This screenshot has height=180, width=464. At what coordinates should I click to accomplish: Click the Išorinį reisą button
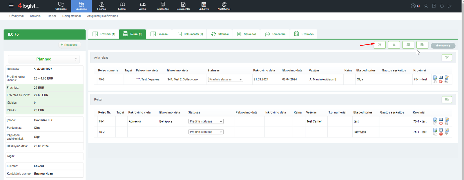coord(443,46)
